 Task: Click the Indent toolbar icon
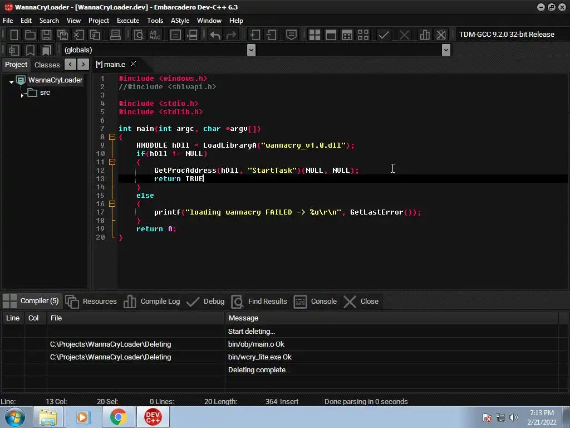pyautogui.click(x=254, y=35)
